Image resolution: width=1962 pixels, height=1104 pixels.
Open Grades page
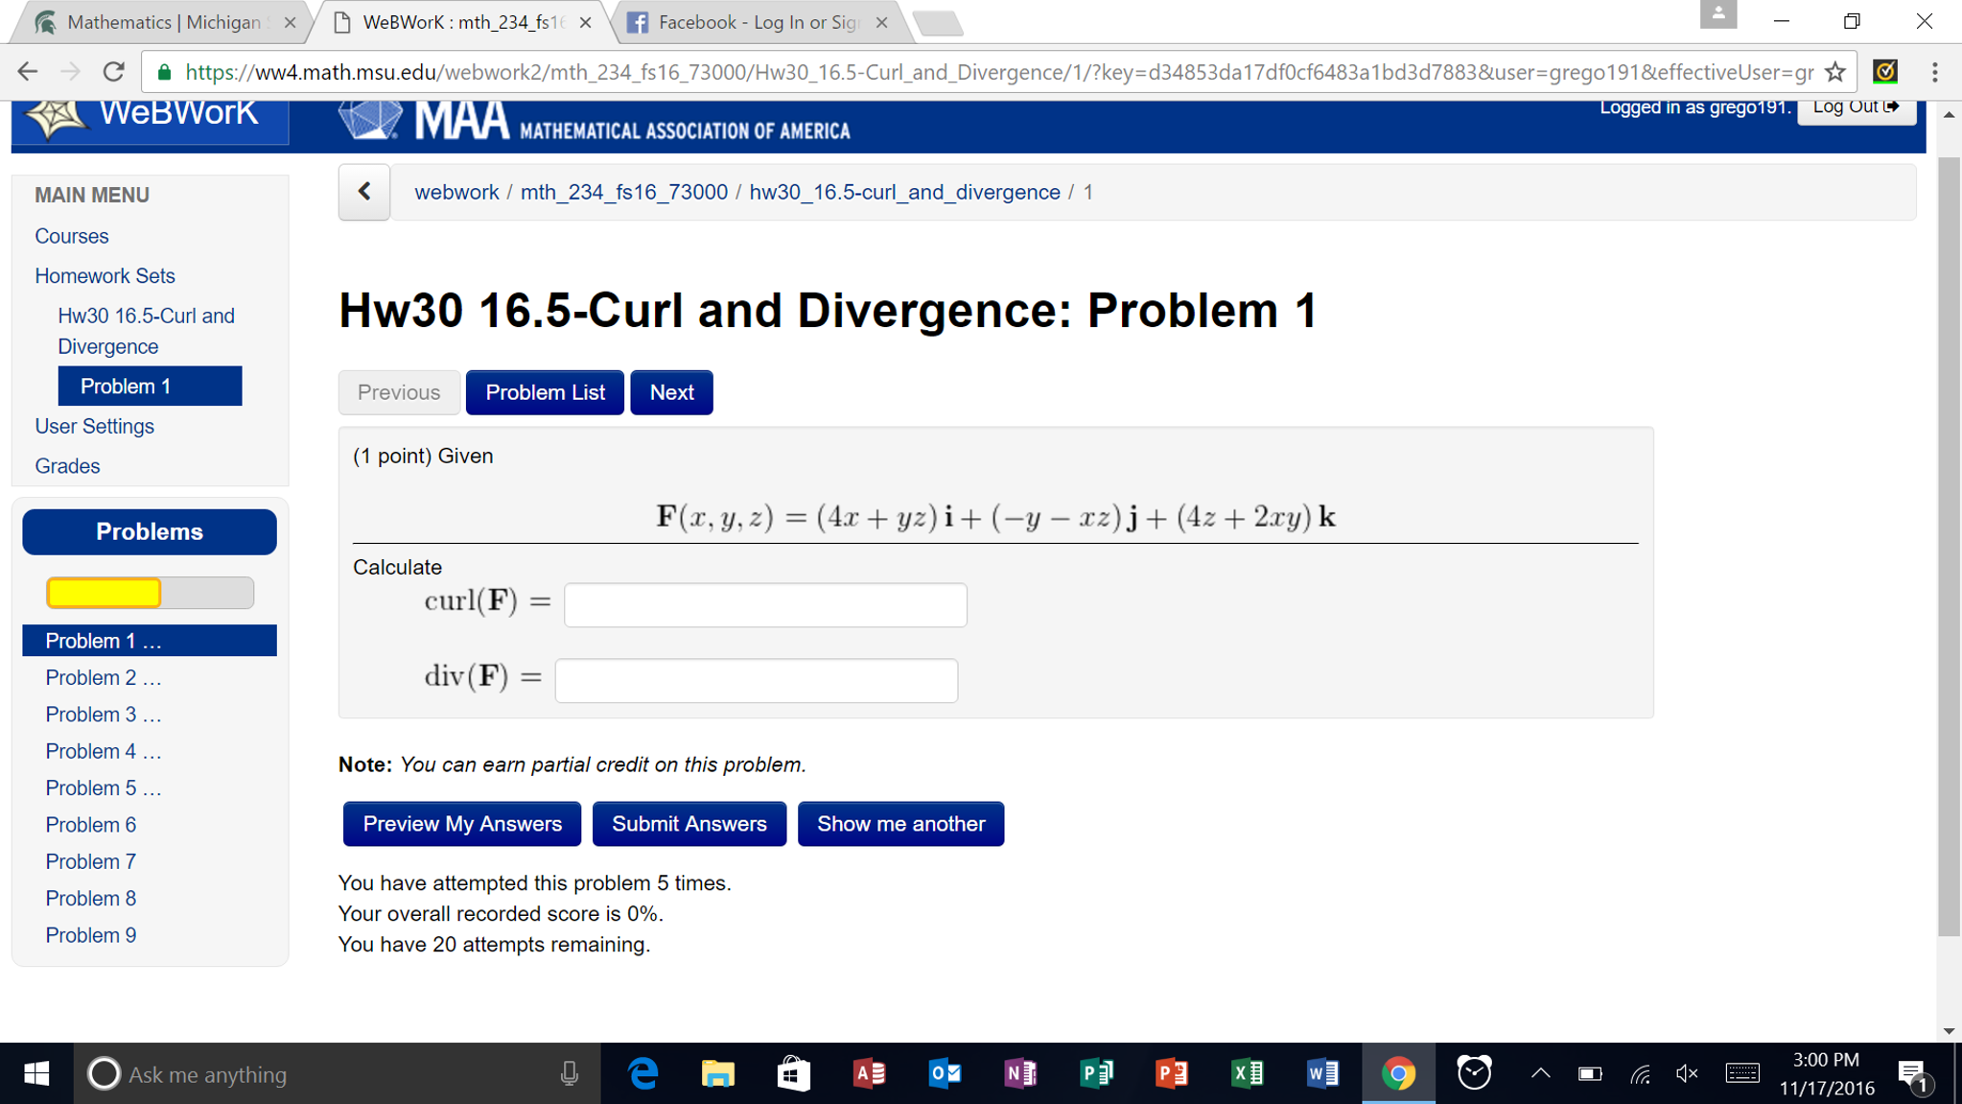tap(67, 466)
